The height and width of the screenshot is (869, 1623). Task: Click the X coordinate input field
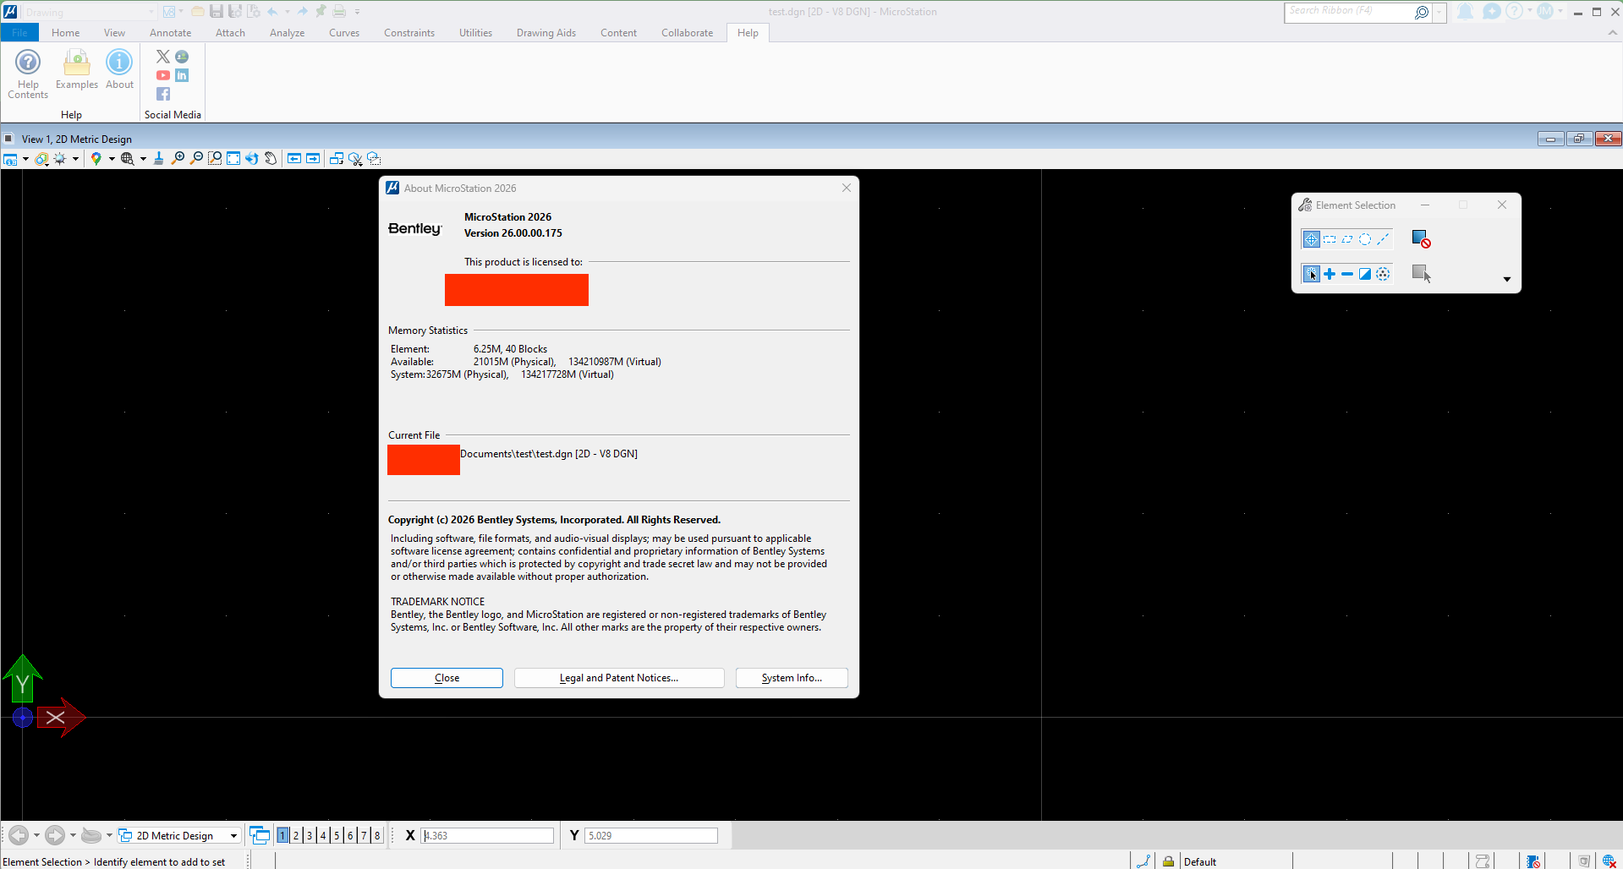(x=488, y=835)
